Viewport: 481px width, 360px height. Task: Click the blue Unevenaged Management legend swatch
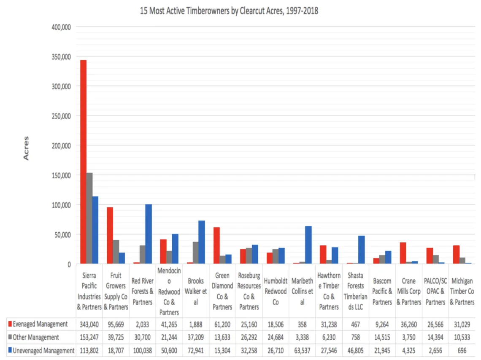(10, 350)
